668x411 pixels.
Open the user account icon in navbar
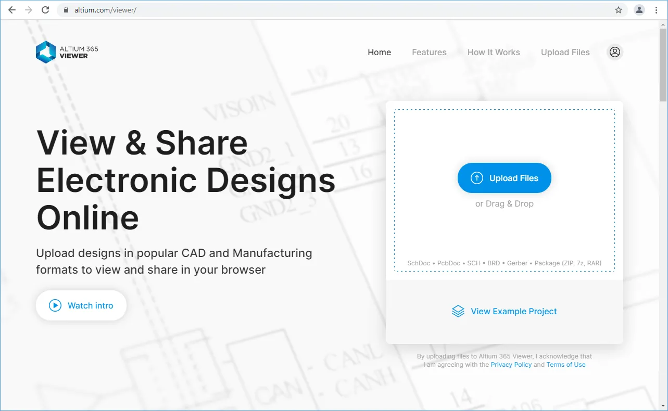615,52
